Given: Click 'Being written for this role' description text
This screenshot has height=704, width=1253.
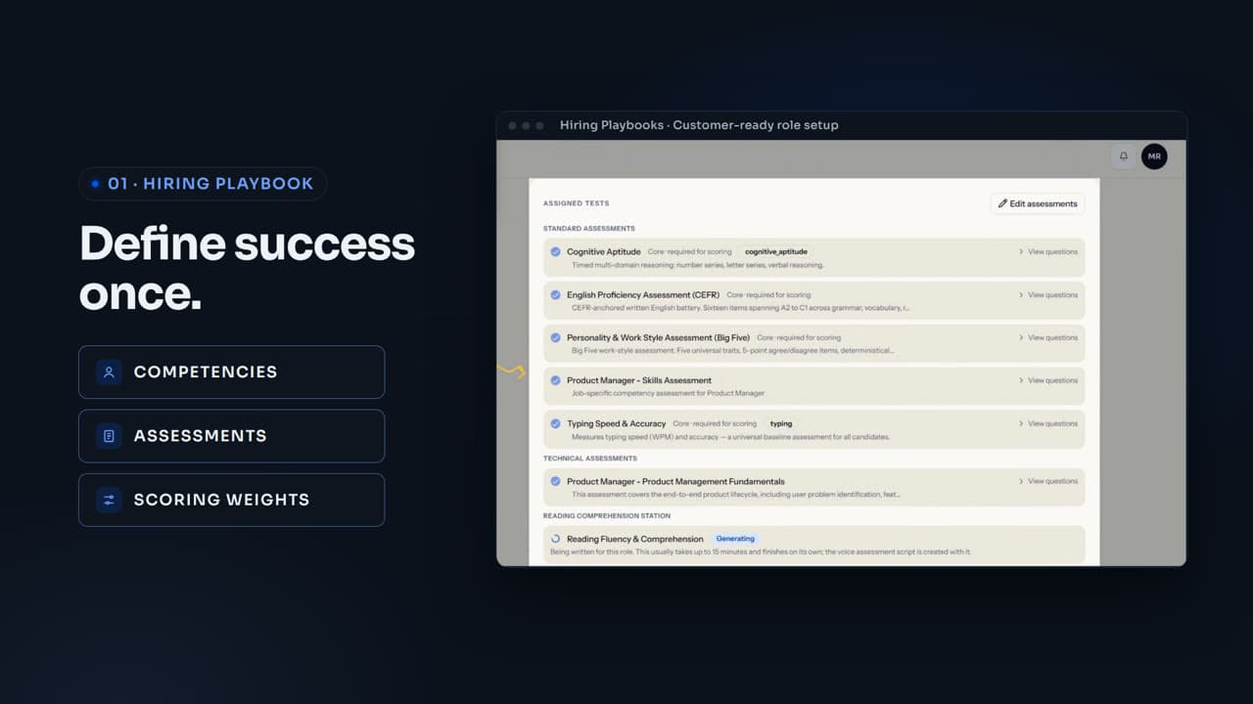Looking at the screenshot, I should [761, 551].
